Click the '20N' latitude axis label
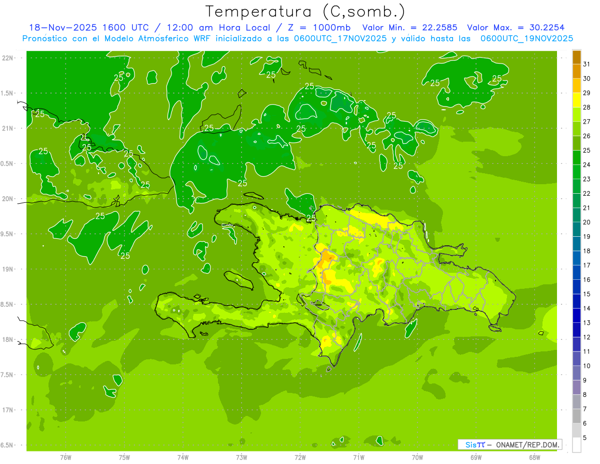 click(7, 199)
